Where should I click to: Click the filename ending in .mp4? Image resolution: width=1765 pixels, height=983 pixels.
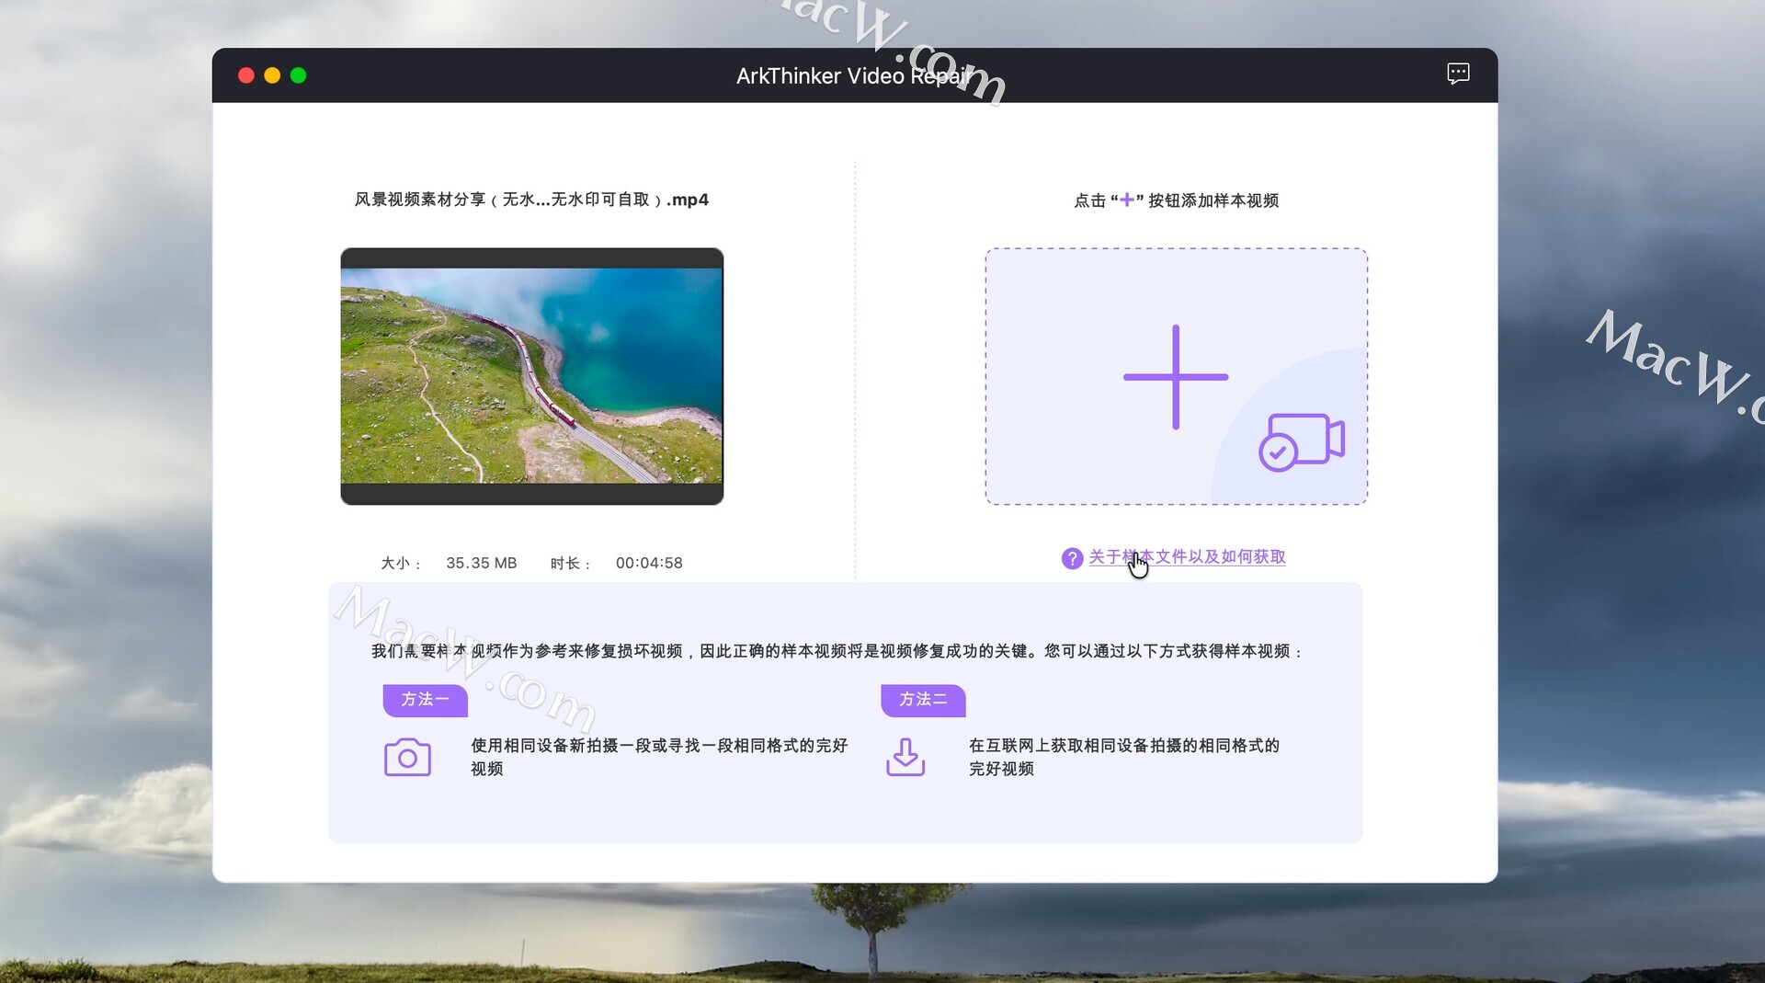531,200
